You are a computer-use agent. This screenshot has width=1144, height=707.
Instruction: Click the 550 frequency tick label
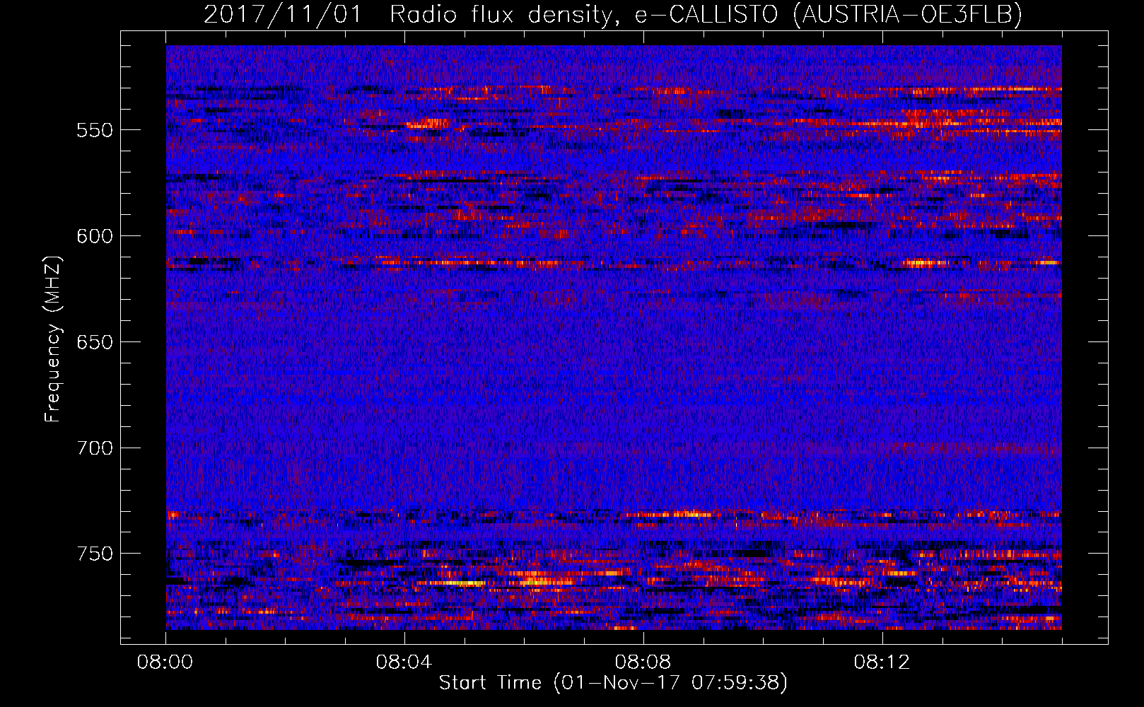click(x=95, y=131)
